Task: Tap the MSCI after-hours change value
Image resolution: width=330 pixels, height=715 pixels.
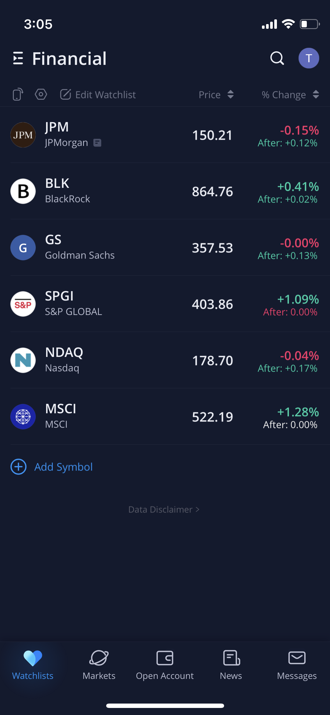Action: click(290, 425)
